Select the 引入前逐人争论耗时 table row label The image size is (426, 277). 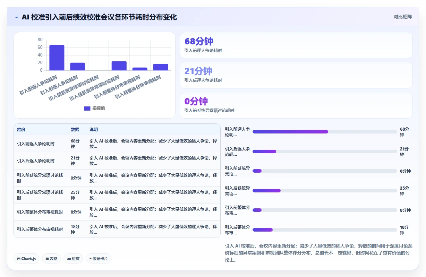tap(36, 144)
